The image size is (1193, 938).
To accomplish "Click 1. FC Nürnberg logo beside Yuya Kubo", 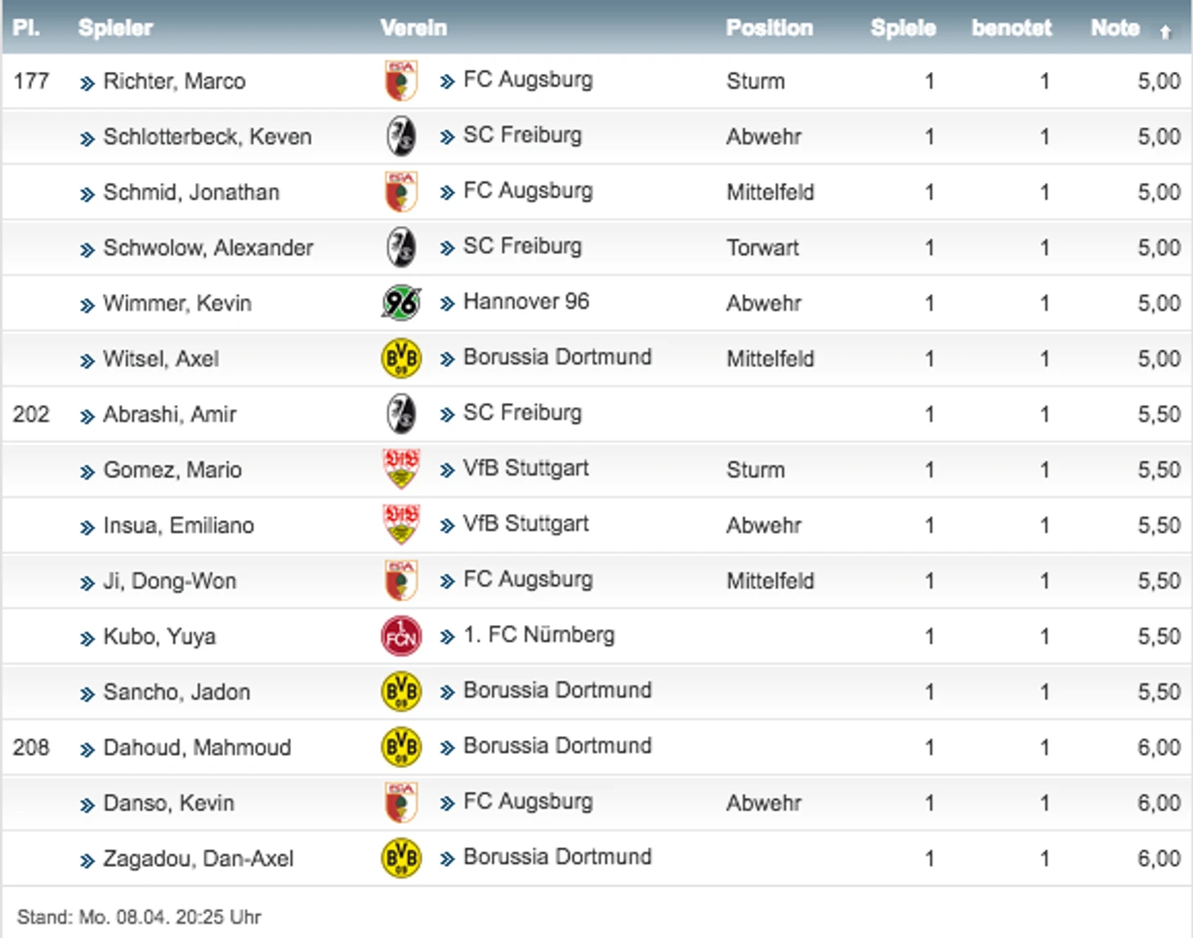I will pyautogui.click(x=401, y=636).
